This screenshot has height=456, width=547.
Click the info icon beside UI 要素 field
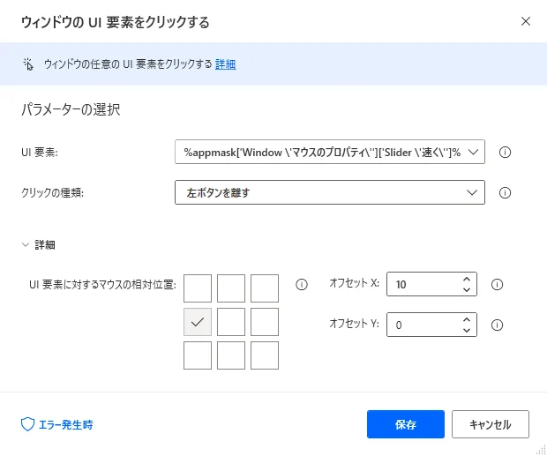coord(506,153)
